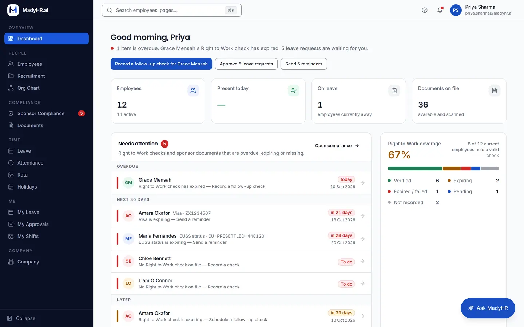Click the MadyHR.ai logo icon
The image size is (524, 327).
coord(13,10)
